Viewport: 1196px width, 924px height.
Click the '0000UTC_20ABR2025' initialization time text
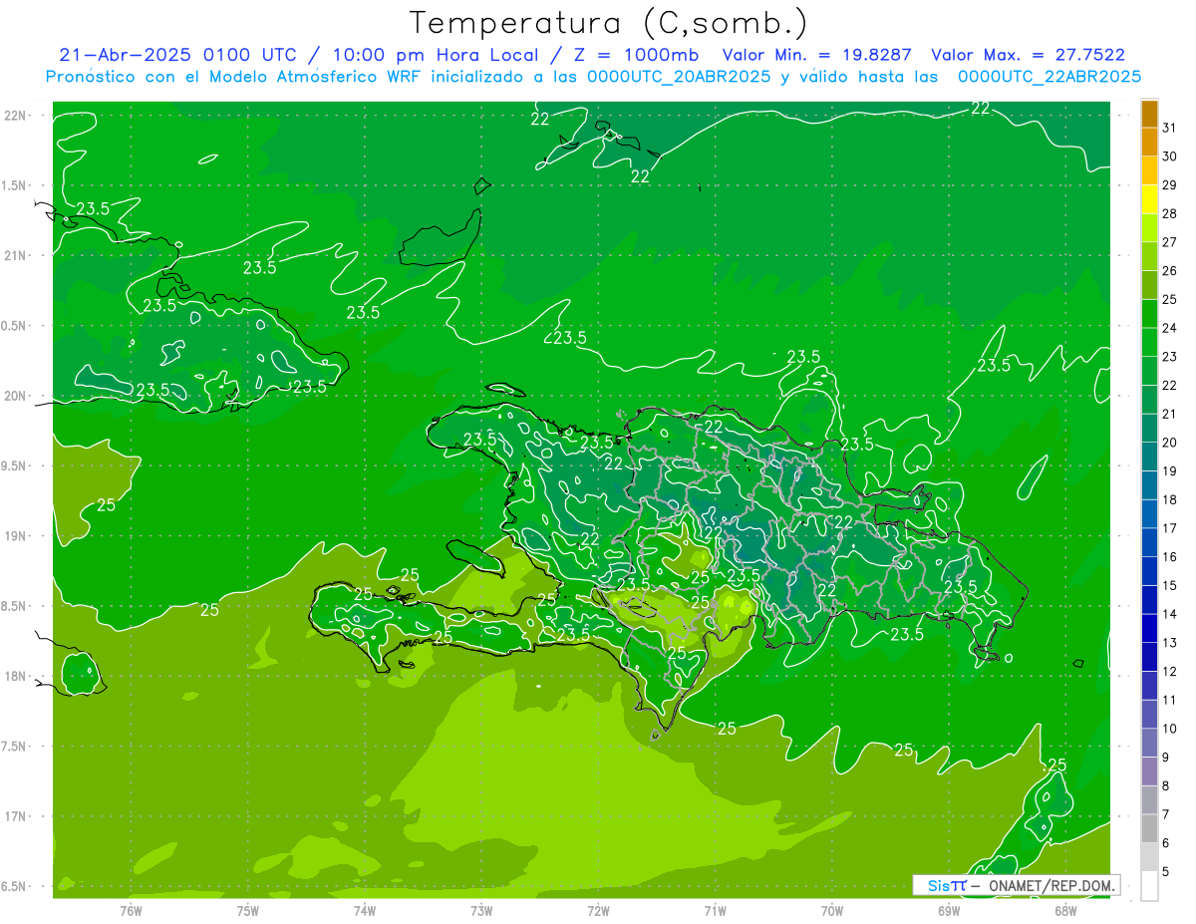tap(679, 77)
